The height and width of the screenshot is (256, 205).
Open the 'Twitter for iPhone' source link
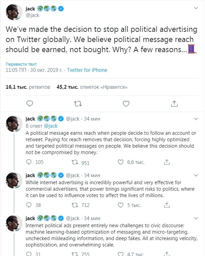point(87,70)
